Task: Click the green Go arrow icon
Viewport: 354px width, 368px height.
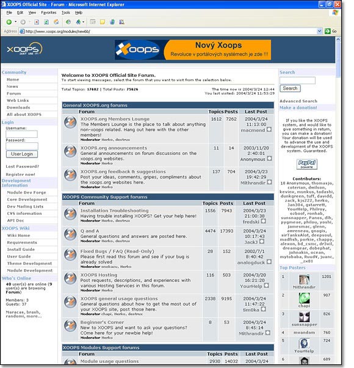Action: pyautogui.click(x=328, y=31)
